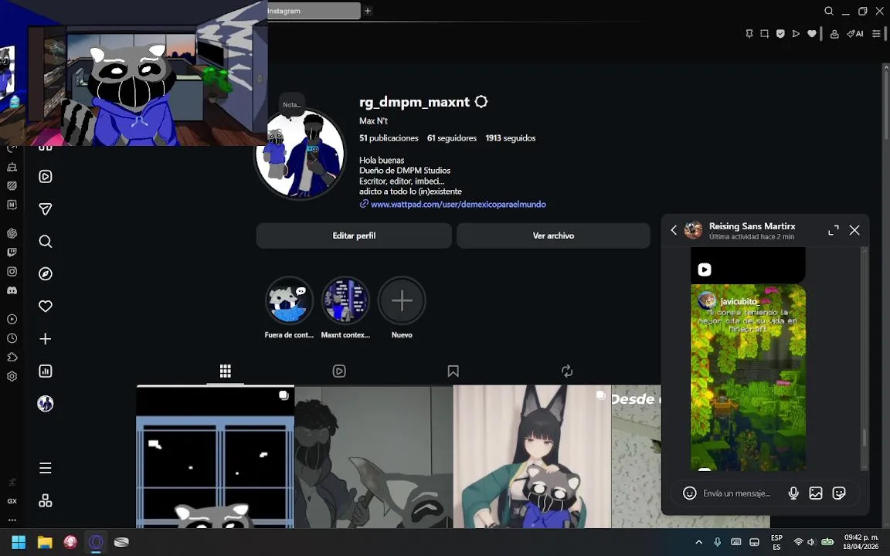890x556 pixels.
Task: Open Instagram notifications heart icon
Action: coord(46,307)
